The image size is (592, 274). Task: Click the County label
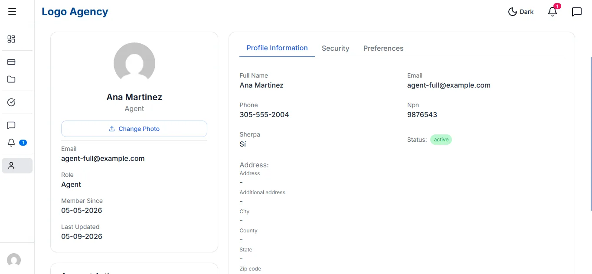pyautogui.click(x=249, y=231)
